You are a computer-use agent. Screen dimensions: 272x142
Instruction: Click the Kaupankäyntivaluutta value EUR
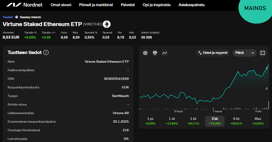[125, 87]
